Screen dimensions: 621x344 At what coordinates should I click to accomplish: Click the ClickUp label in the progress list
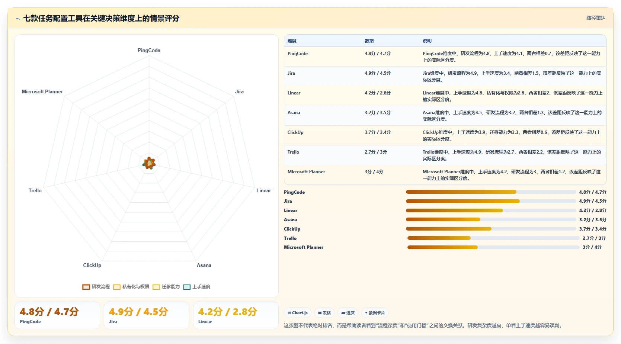292,229
